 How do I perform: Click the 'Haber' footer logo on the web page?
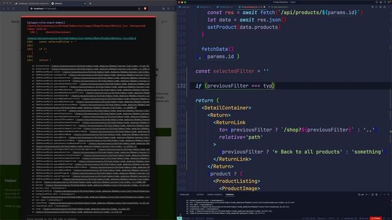[11, 180]
